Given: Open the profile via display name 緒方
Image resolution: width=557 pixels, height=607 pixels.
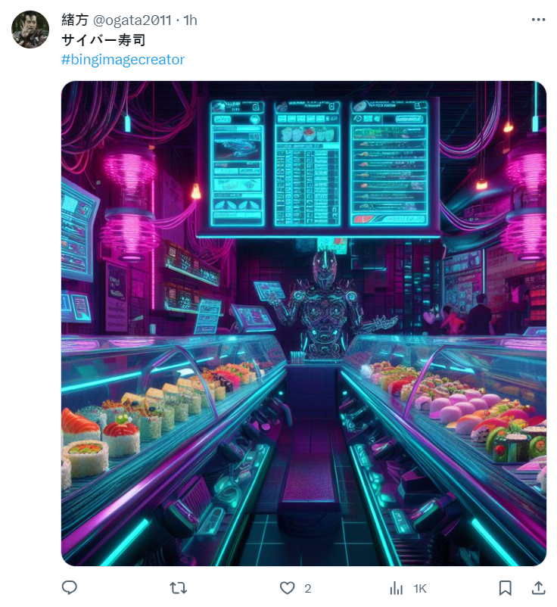Looking at the screenshot, I should (x=75, y=20).
